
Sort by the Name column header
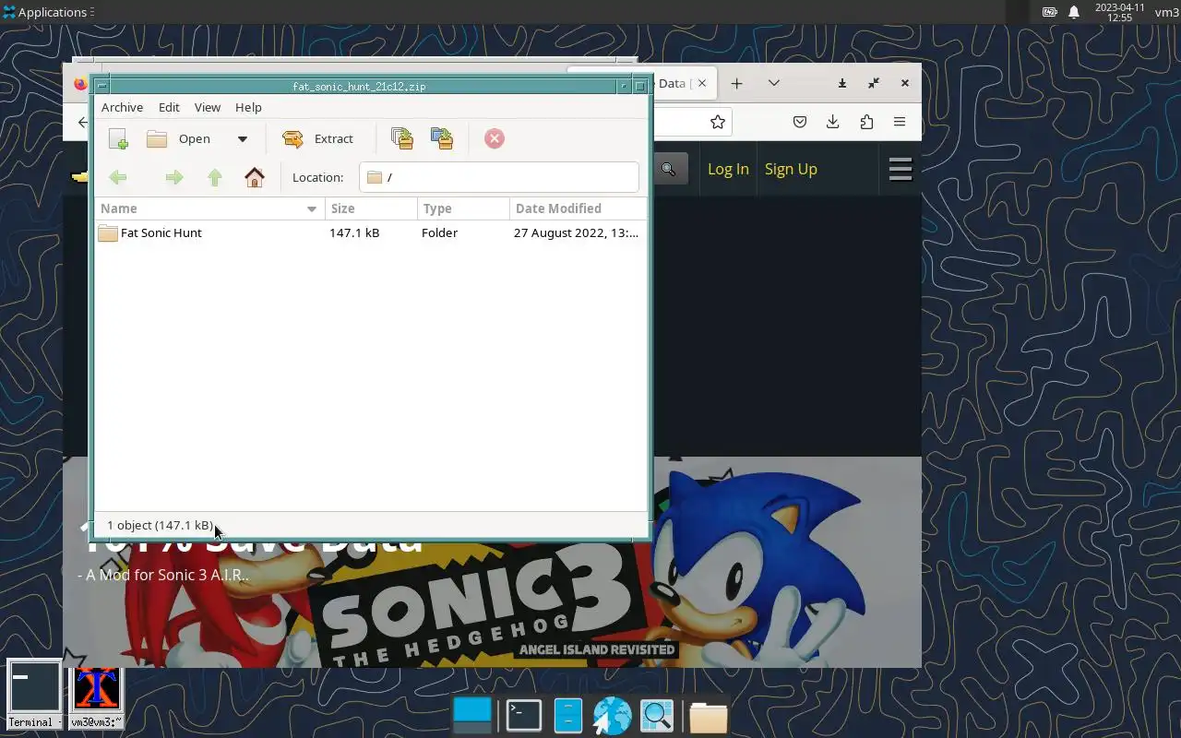(209, 208)
